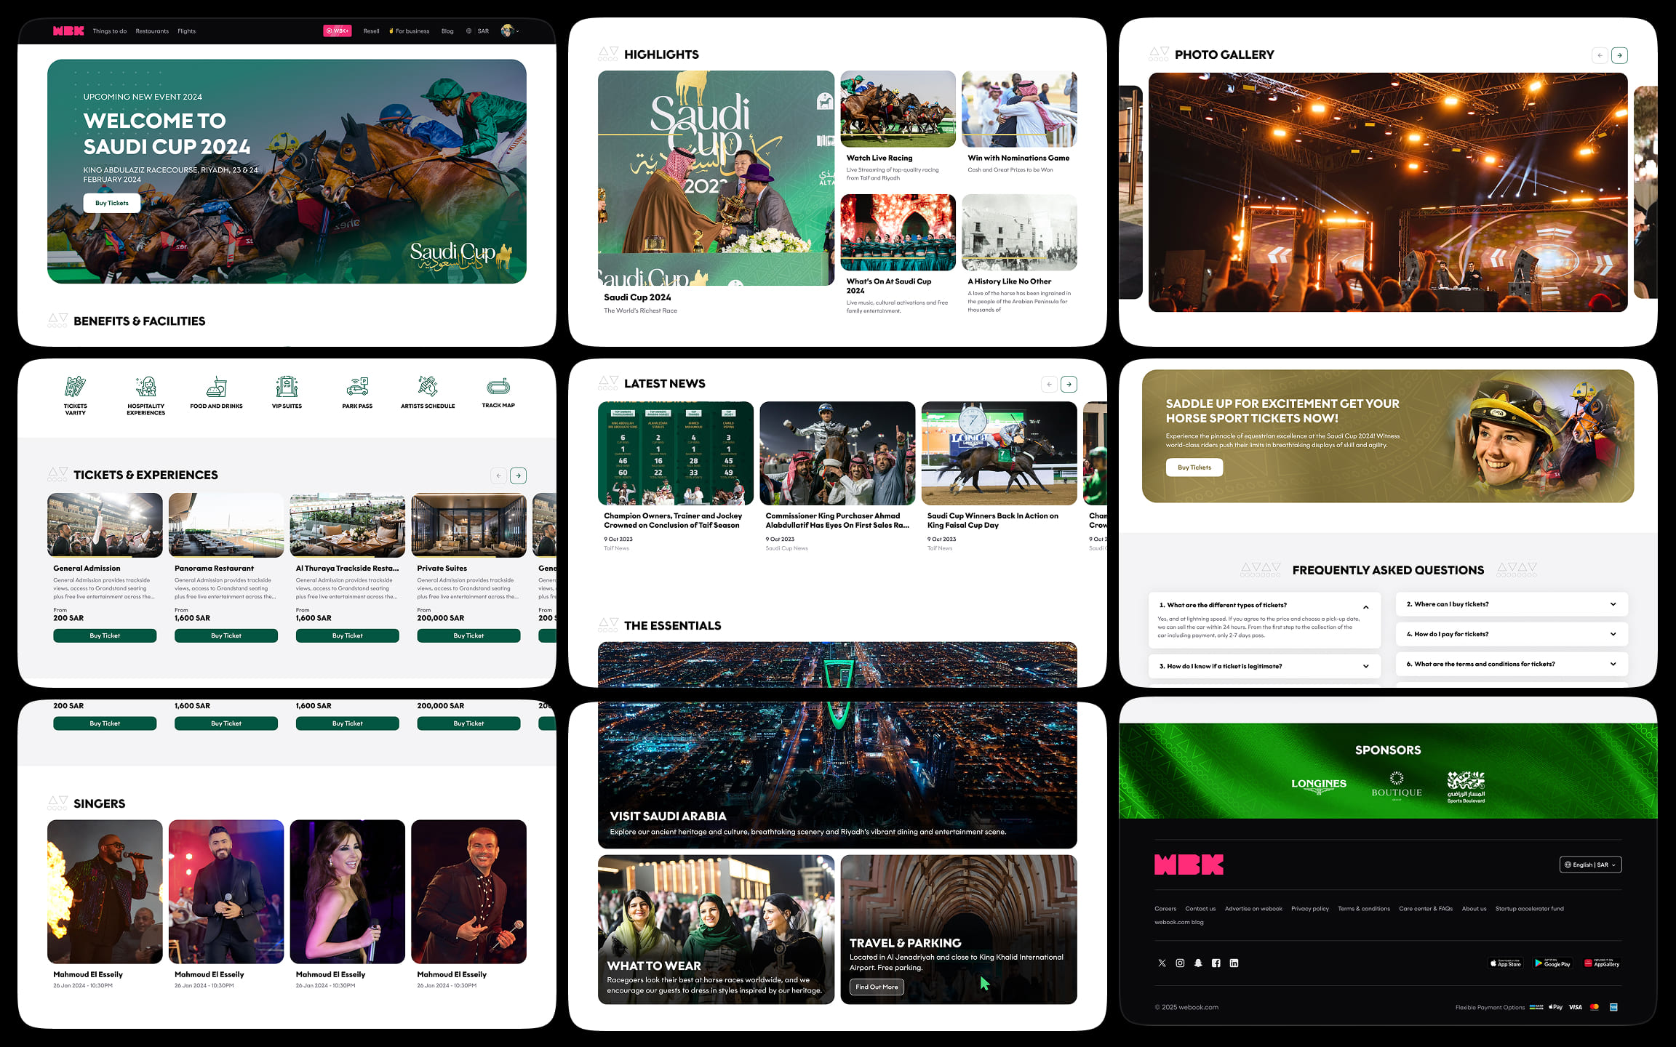
Task: Click the Park Pass icon
Action: 356,388
